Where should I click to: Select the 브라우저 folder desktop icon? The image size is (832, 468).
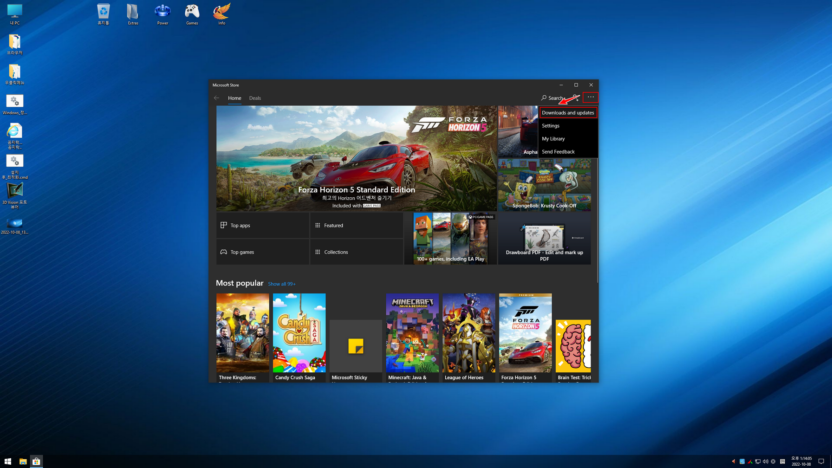[15, 45]
